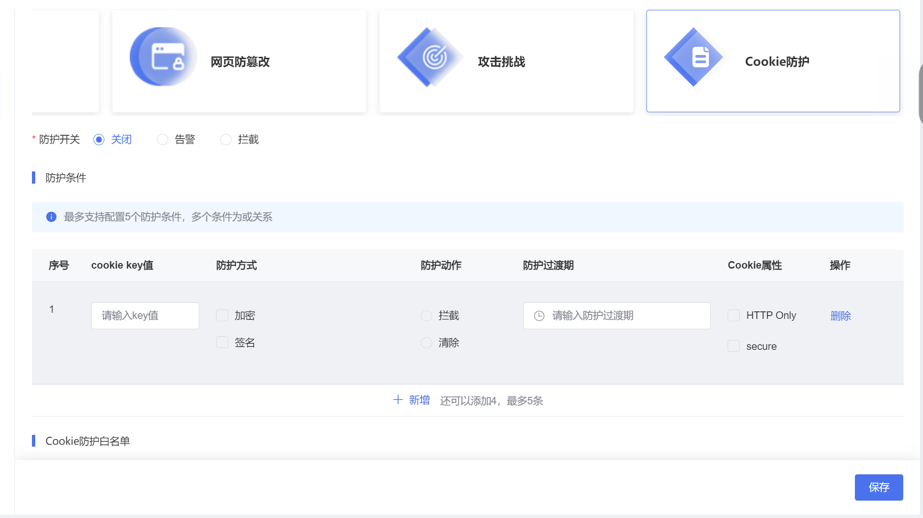This screenshot has height=518, width=923.
Task: Click the 删除 link in row 1
Action: pos(840,316)
